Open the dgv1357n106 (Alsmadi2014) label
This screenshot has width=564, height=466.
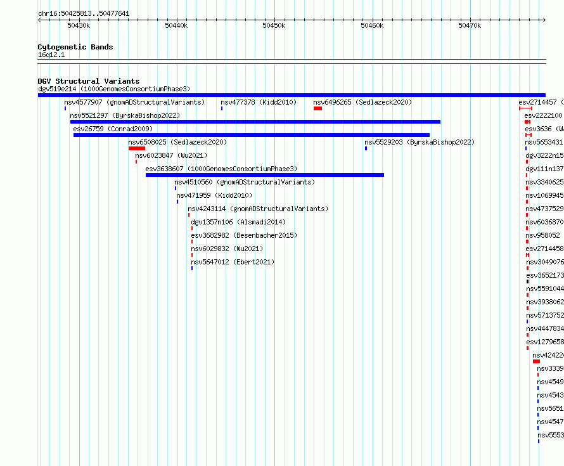[238, 222]
